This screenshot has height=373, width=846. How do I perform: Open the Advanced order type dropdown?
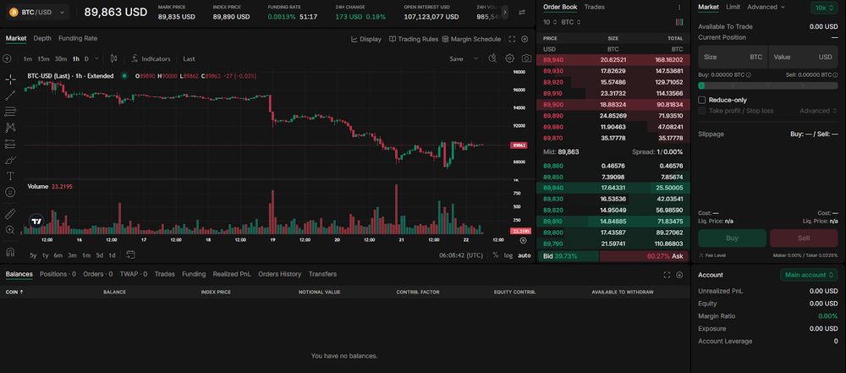(x=766, y=7)
